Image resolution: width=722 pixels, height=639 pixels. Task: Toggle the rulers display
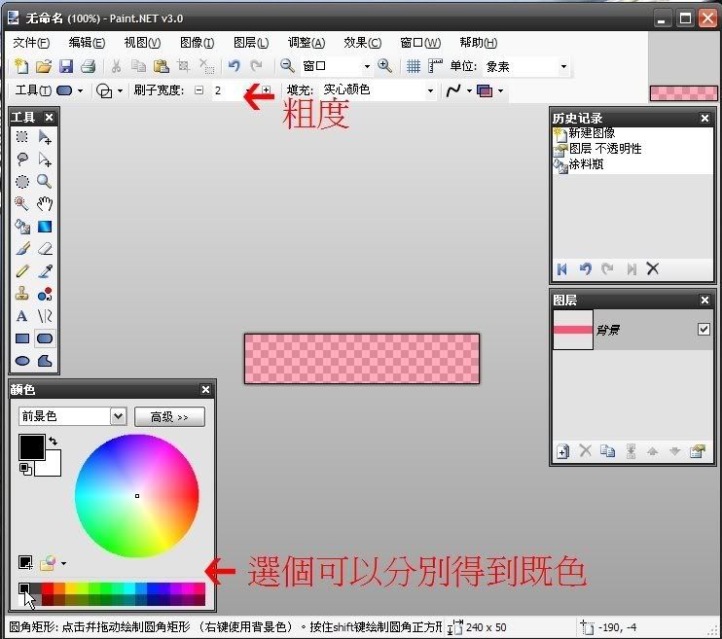(435, 66)
